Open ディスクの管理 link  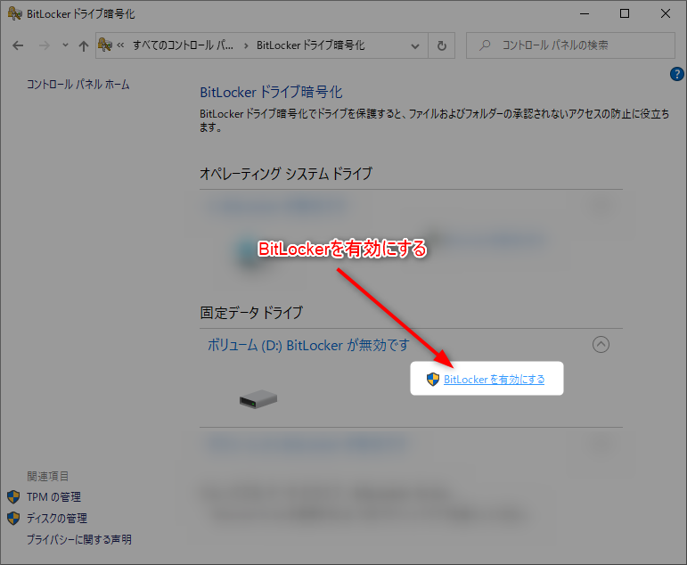[56, 518]
